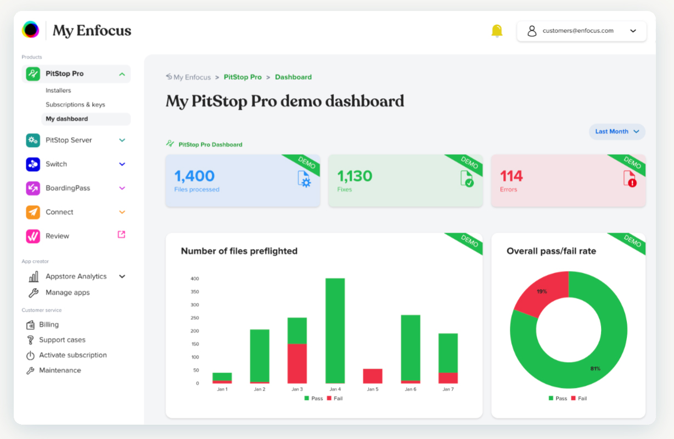Image resolution: width=674 pixels, height=439 pixels.
Task: Toggle Pass legend swatch in bar chart
Action: pyautogui.click(x=307, y=398)
